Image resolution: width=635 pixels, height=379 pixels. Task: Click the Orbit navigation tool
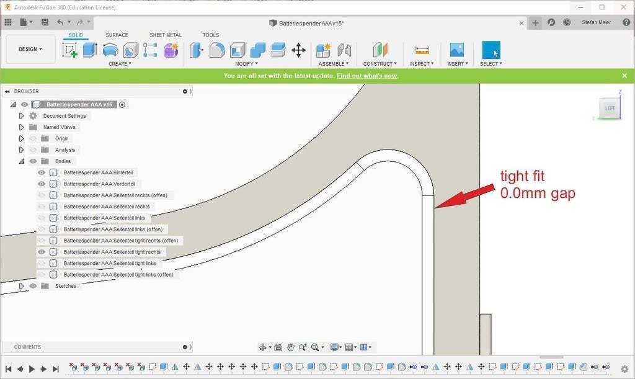[262, 347]
